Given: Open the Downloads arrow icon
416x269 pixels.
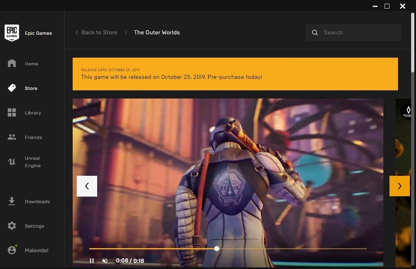Looking at the screenshot, I should pos(12,201).
